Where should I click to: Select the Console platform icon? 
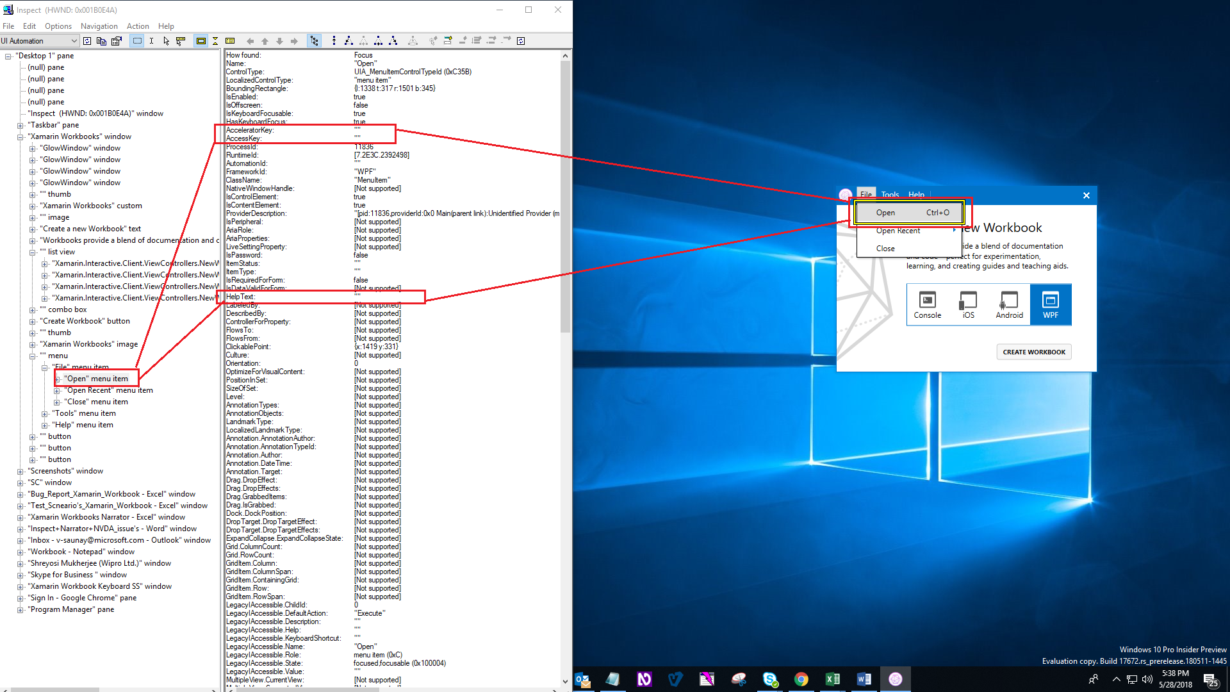point(927,304)
